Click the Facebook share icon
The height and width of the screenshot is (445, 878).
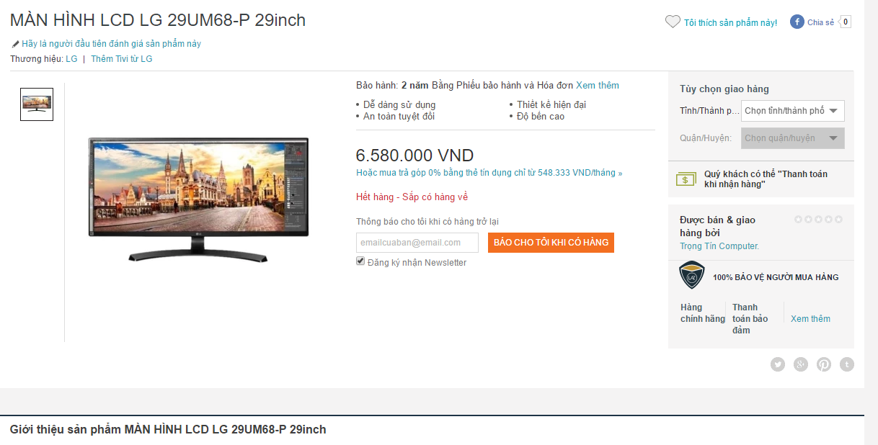(x=797, y=22)
